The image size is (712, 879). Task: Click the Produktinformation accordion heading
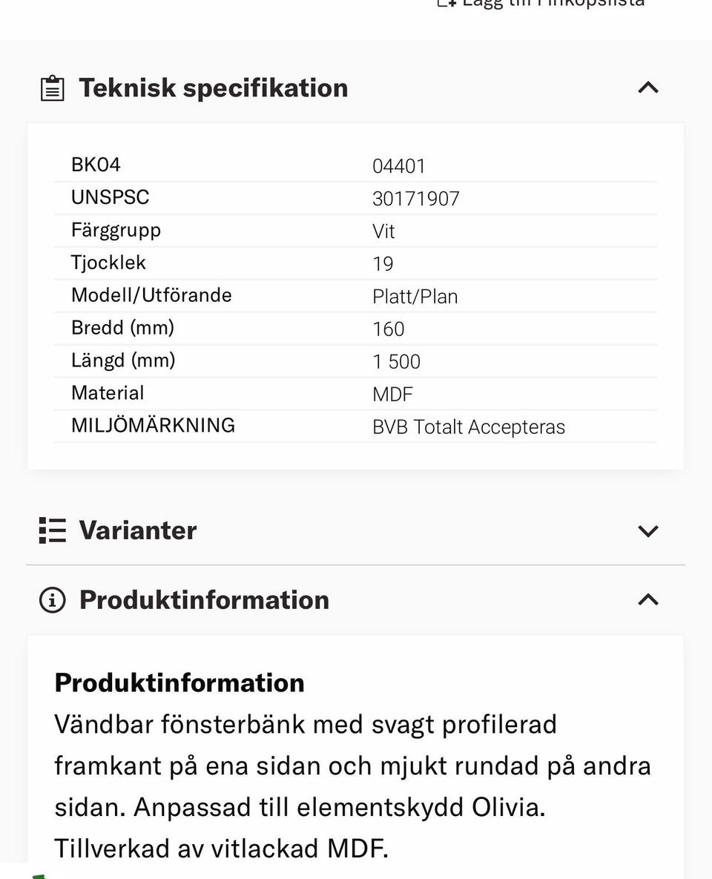[x=204, y=600]
